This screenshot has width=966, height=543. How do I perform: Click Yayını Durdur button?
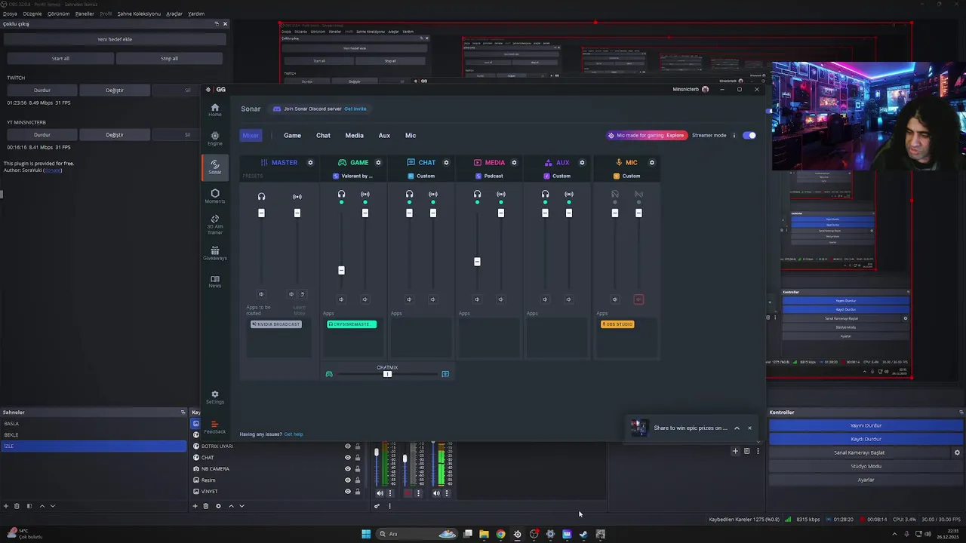coord(866,425)
